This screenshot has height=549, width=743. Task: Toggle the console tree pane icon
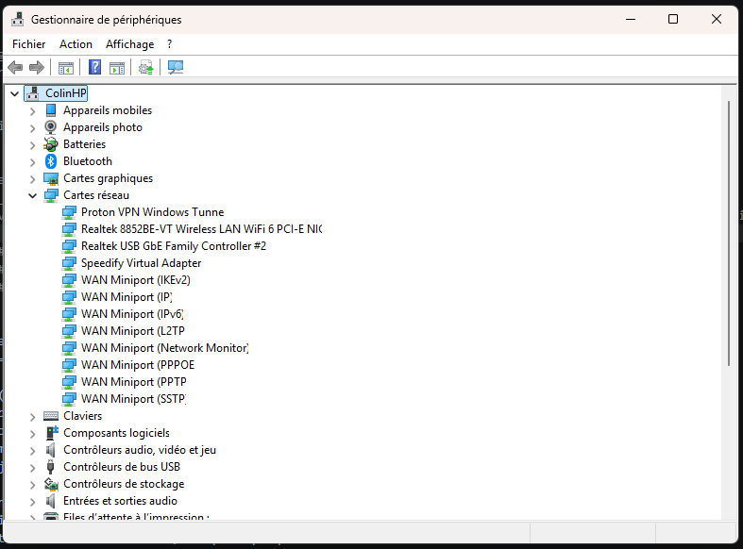(66, 68)
